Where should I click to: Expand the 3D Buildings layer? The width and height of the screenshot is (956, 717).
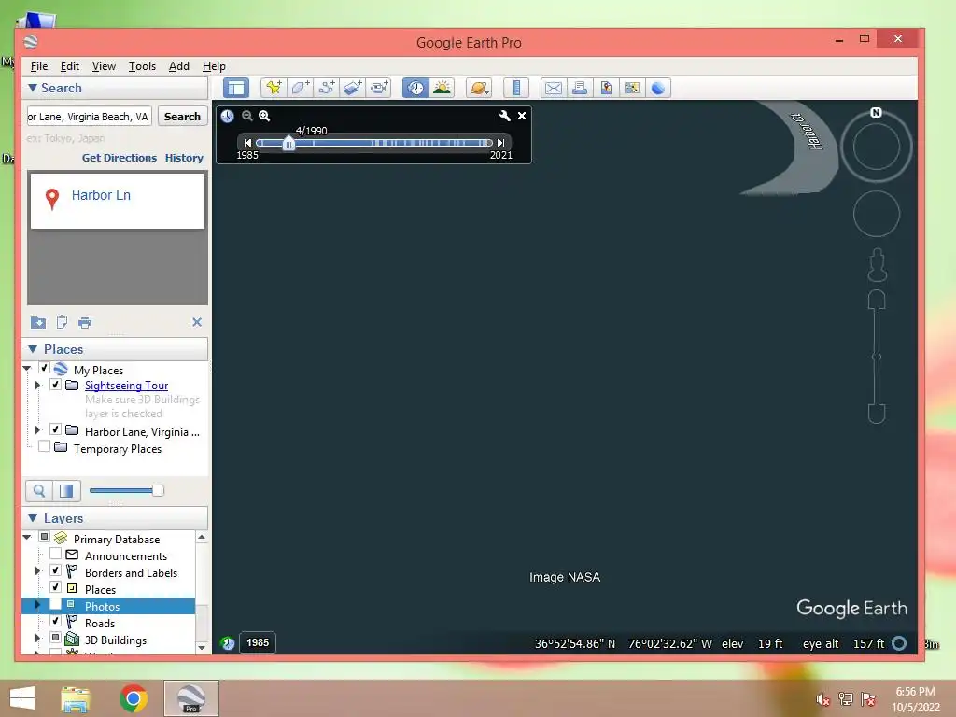37,639
